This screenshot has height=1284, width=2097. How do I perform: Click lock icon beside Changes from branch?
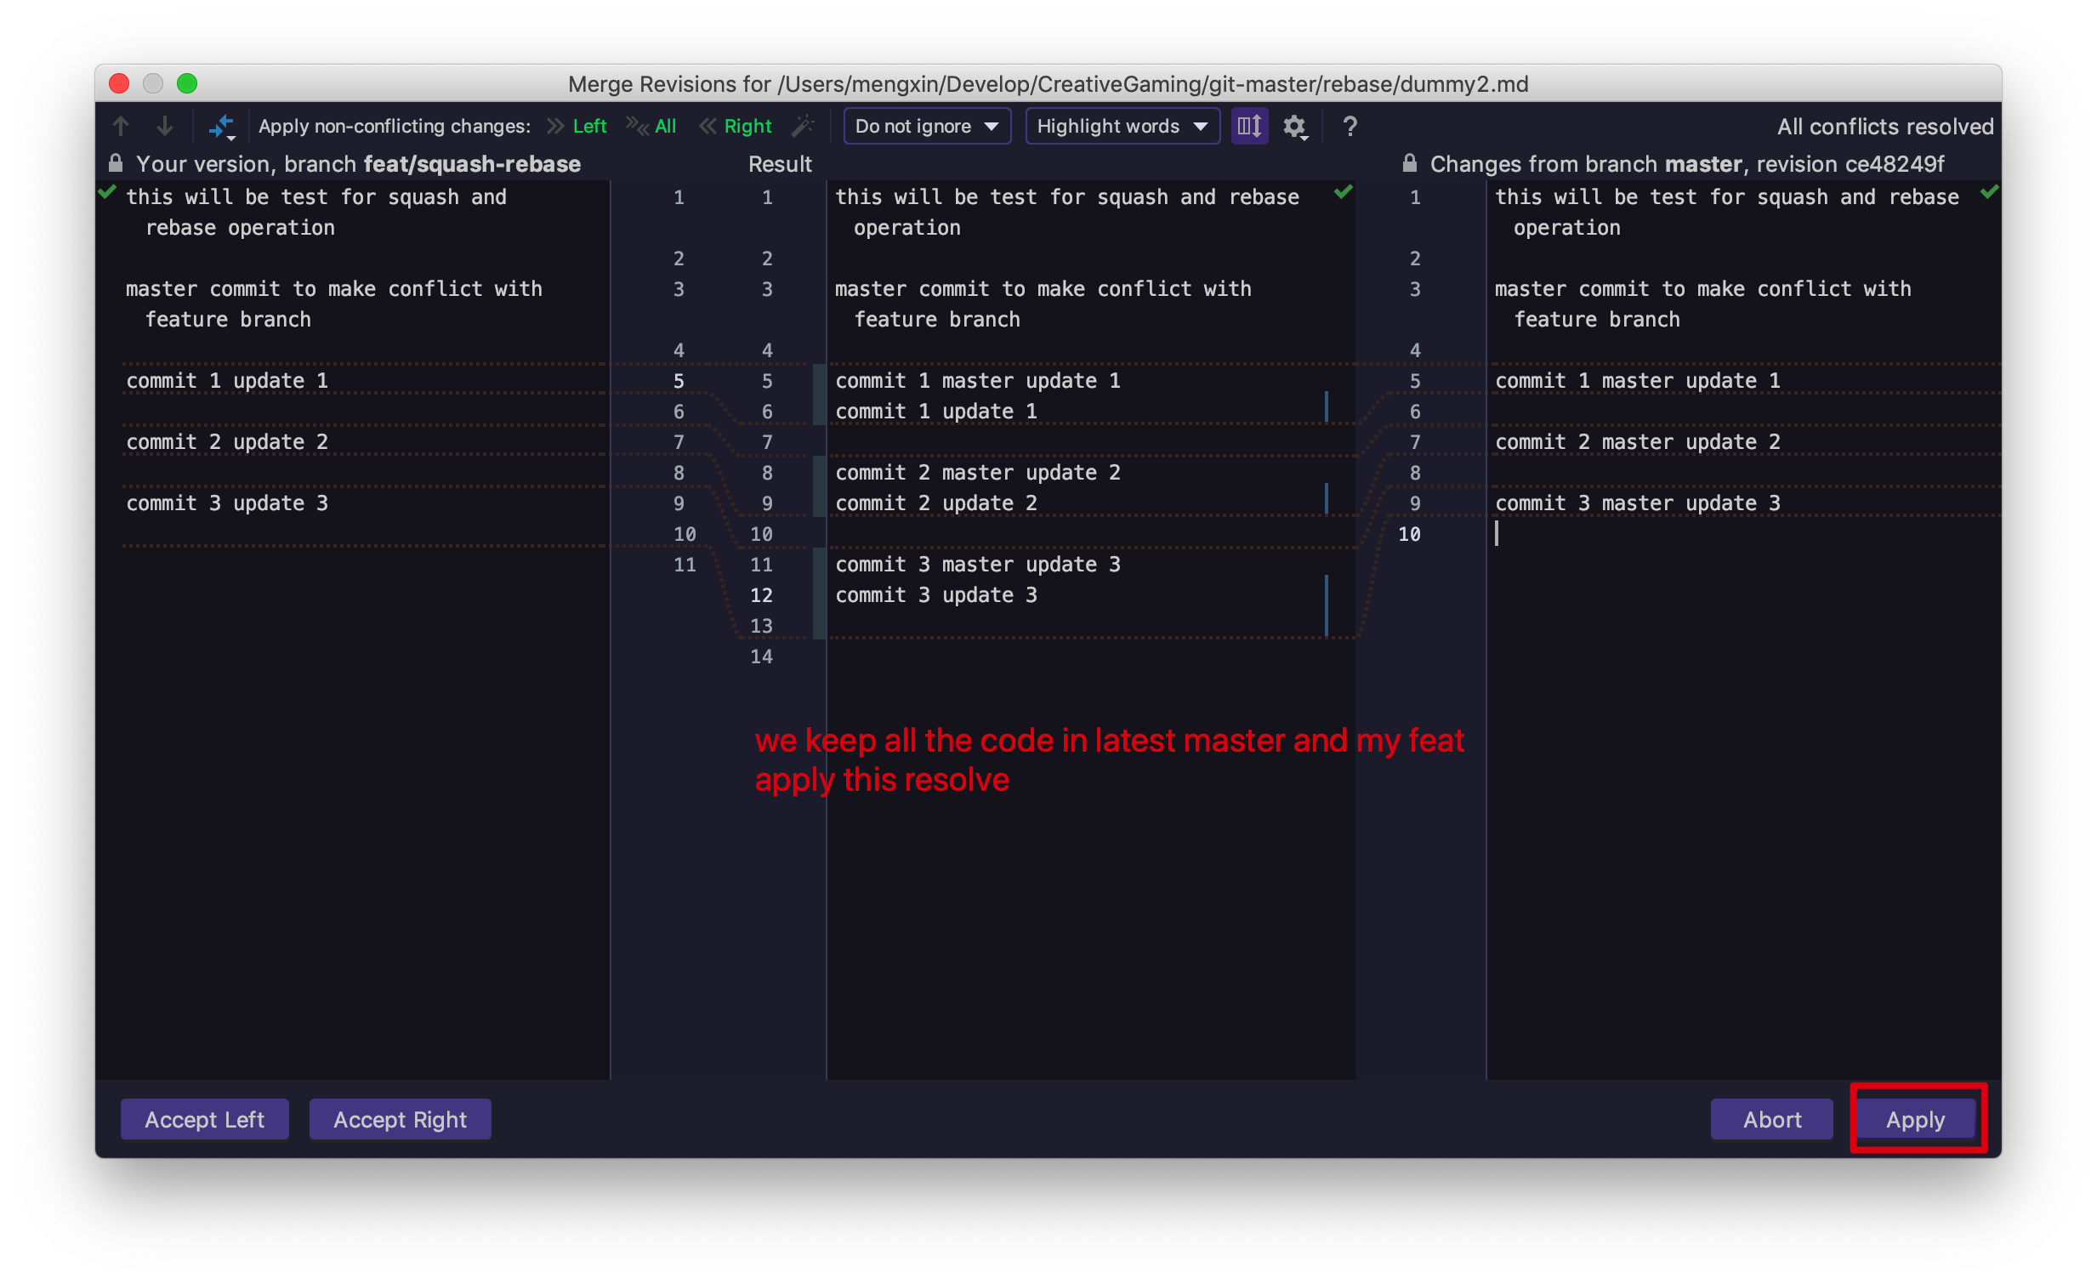coord(1409,163)
